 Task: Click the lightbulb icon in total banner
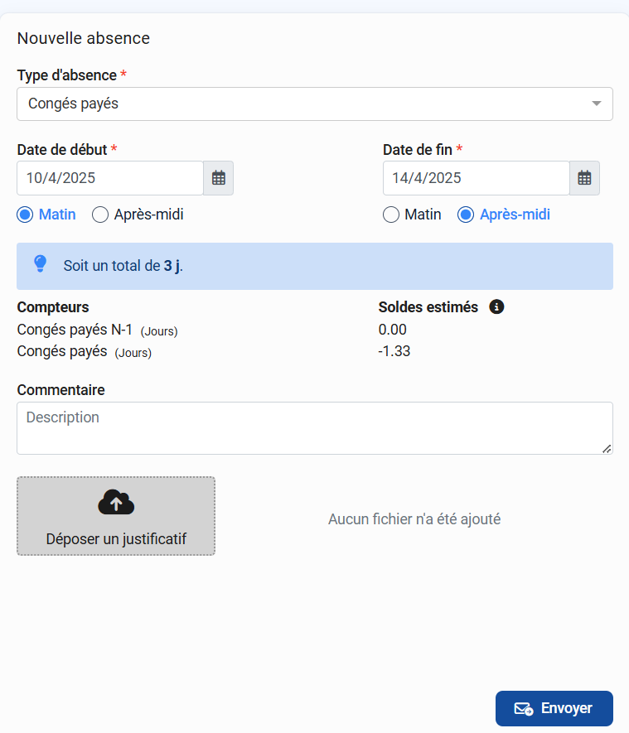coord(40,264)
